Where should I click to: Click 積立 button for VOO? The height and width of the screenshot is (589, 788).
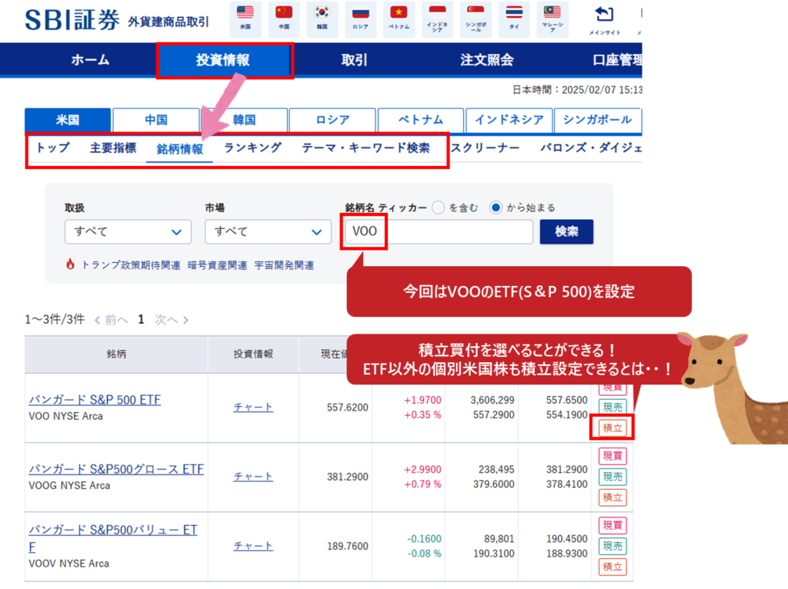point(613,427)
